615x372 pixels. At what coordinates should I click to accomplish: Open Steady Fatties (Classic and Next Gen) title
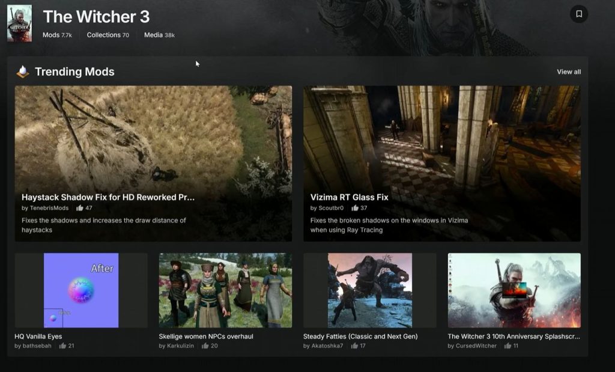[x=360, y=337]
